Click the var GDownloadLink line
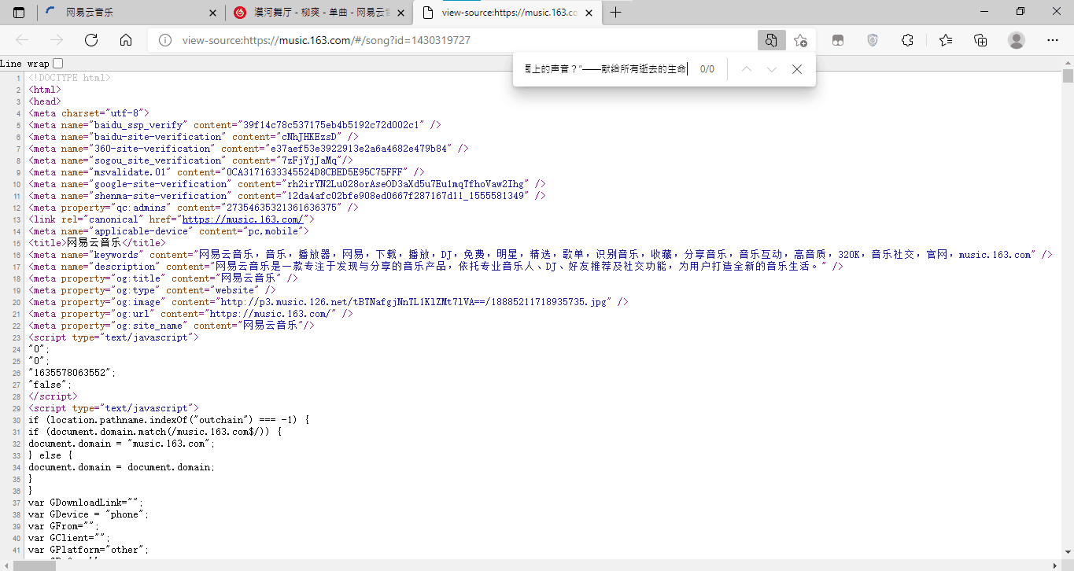This screenshot has height=571, width=1074. tap(86, 503)
